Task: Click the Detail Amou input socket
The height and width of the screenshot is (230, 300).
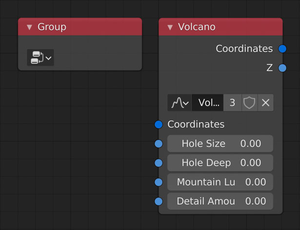Action: pos(159,201)
